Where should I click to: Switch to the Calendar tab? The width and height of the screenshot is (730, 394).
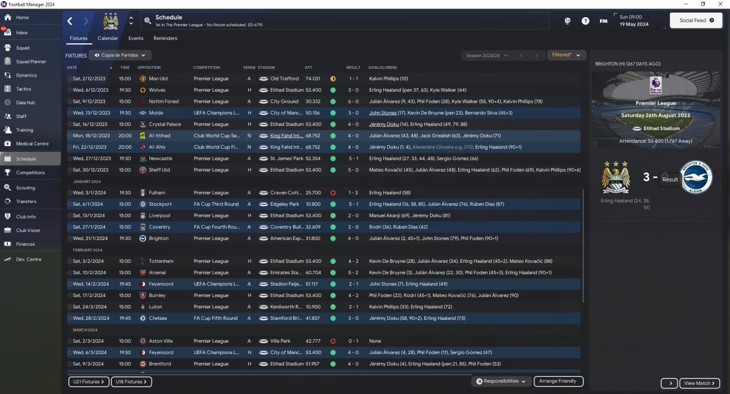coord(108,38)
